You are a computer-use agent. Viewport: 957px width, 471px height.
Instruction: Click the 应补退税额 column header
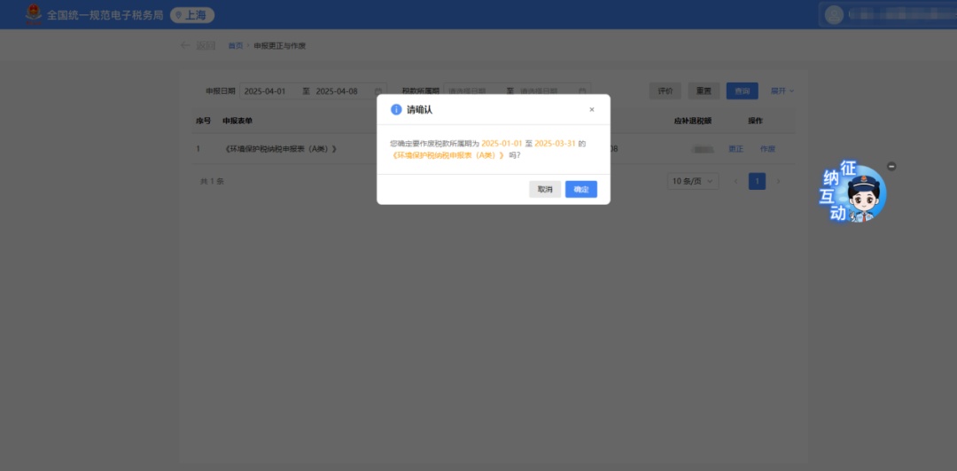[693, 121]
